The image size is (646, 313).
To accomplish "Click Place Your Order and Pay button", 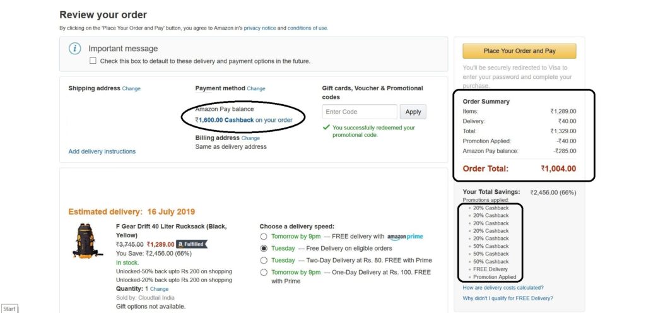I will [519, 51].
